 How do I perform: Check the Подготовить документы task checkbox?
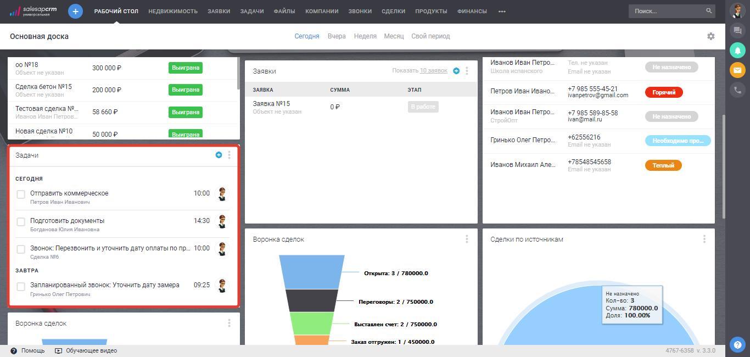(x=21, y=222)
